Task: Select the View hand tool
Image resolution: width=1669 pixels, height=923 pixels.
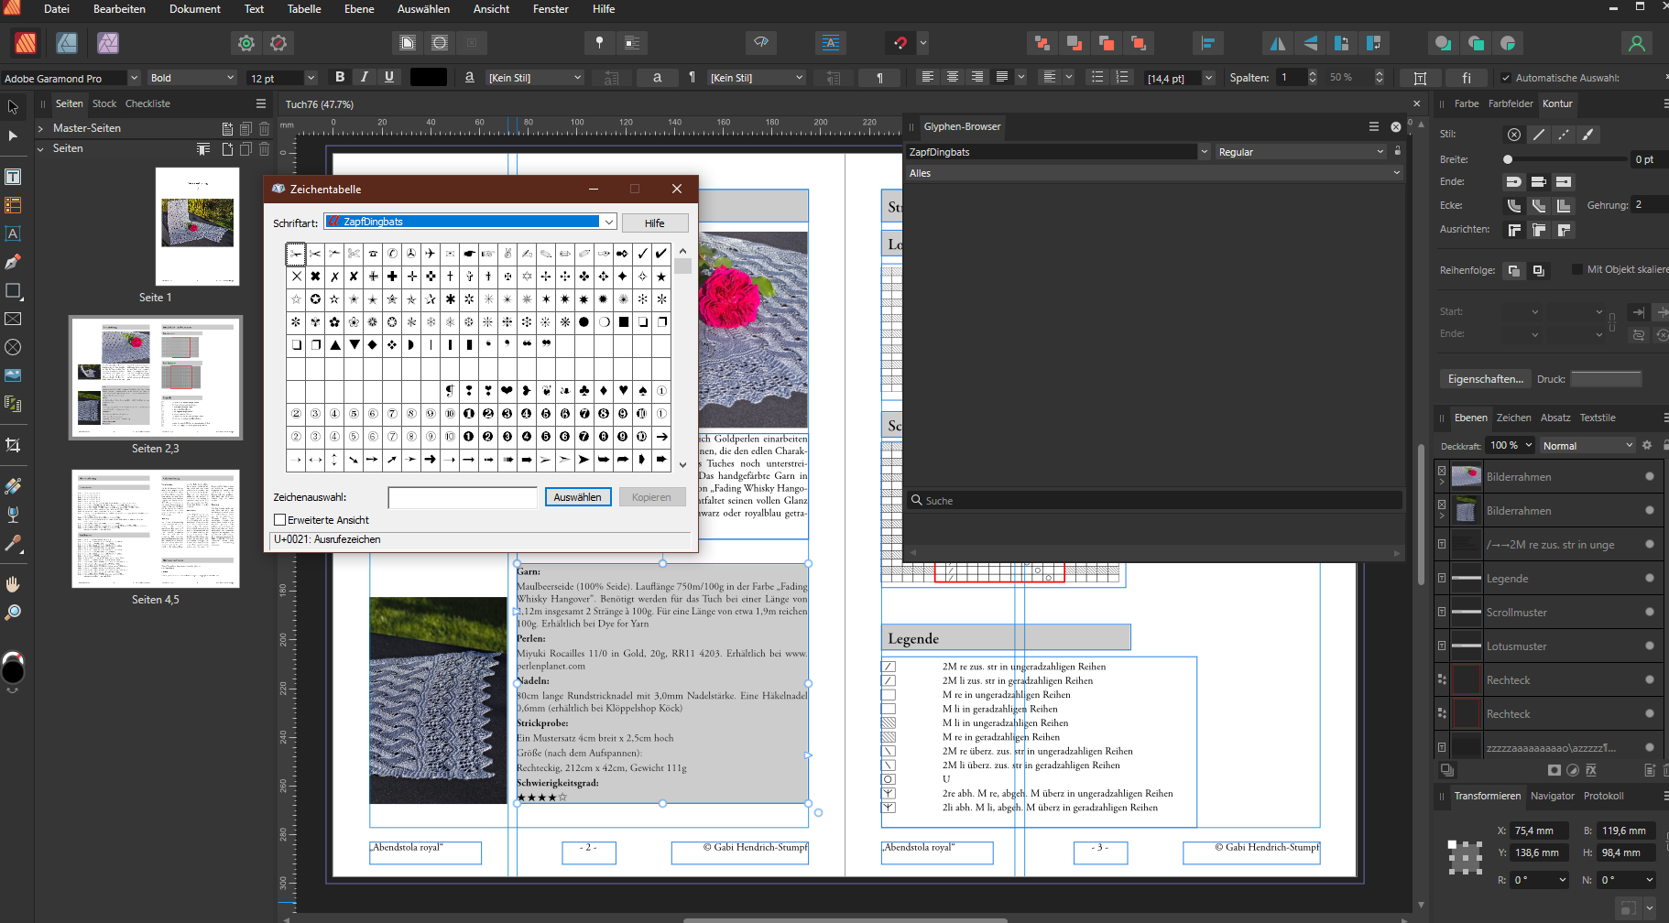Action: pos(13,583)
